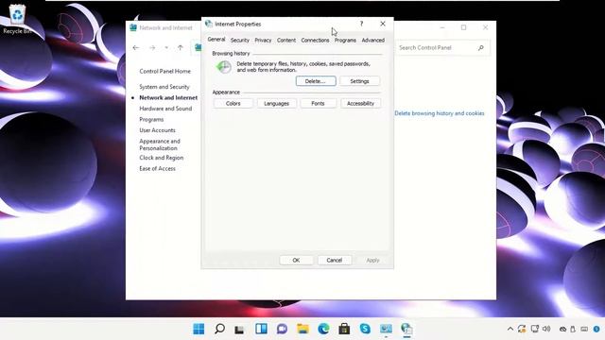Open Hardware and Sound category
This screenshot has width=605, height=340.
pos(165,109)
